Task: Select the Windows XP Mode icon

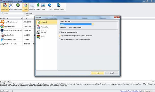Action: [2, 44]
